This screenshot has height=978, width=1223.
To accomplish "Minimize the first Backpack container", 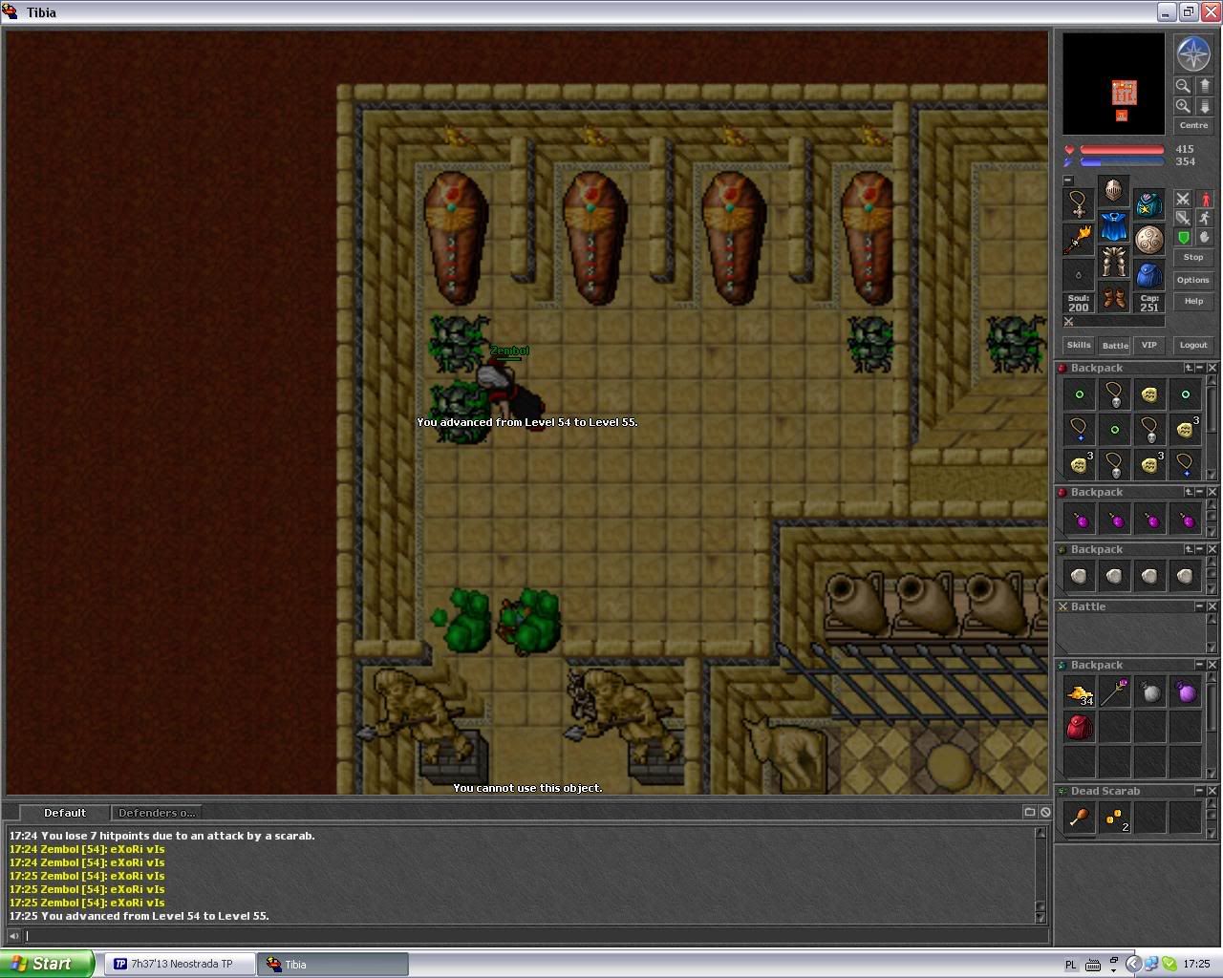I will [1200, 368].
